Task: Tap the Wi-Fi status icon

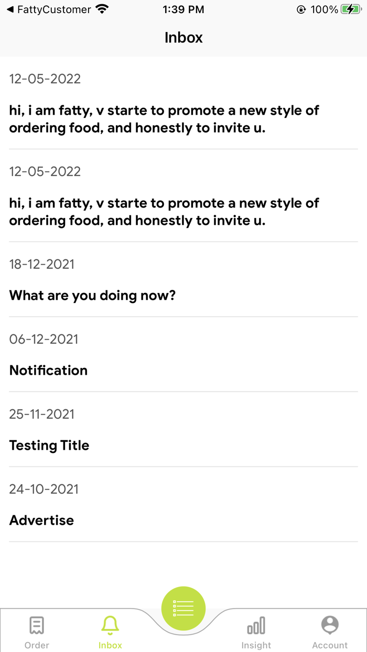Action: tap(102, 9)
